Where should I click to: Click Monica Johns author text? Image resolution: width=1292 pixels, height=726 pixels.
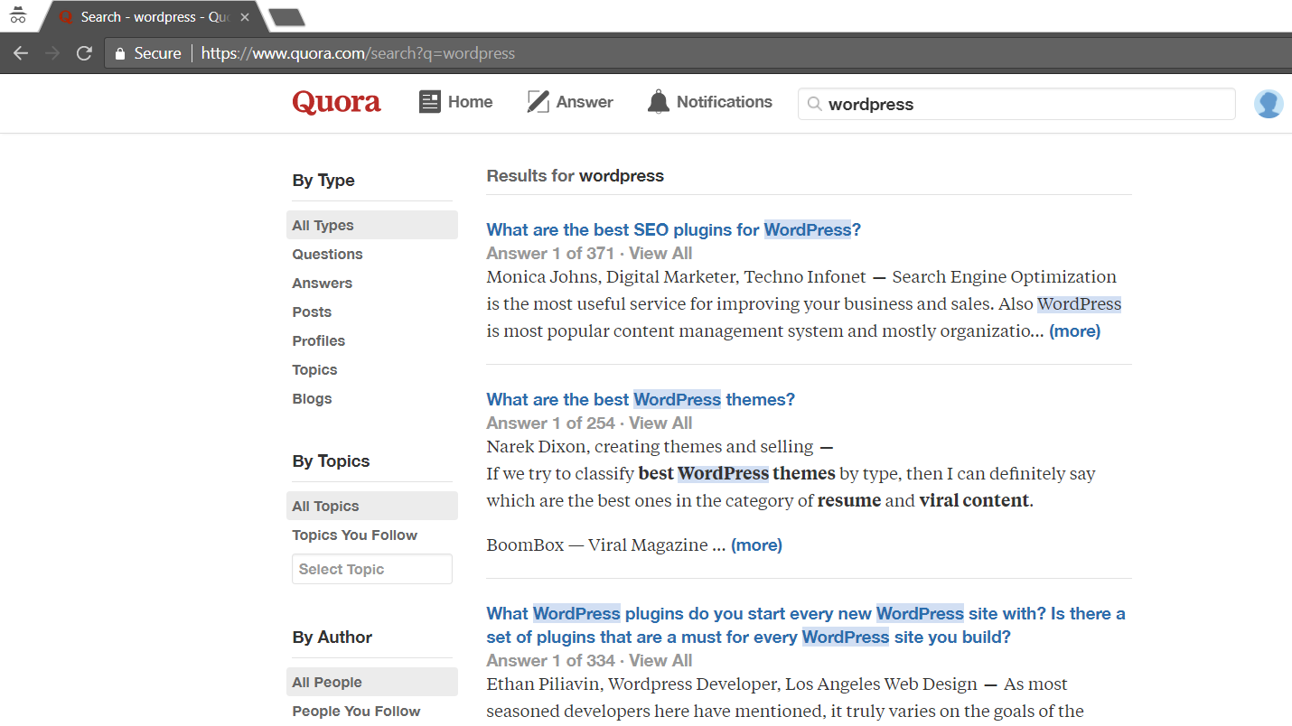(541, 277)
